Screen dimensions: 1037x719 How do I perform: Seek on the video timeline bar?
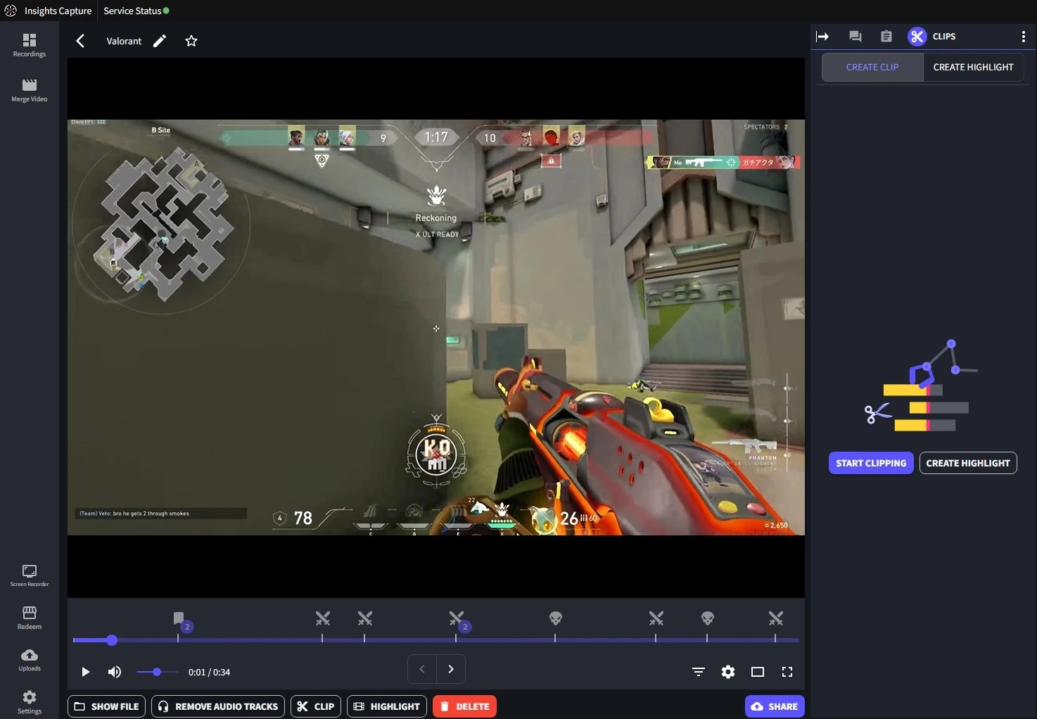click(436, 640)
